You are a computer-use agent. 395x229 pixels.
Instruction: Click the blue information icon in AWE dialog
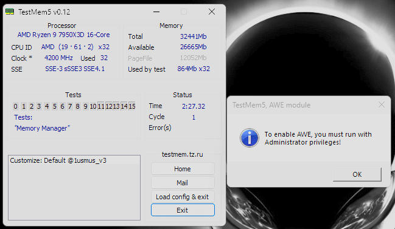tap(249, 138)
